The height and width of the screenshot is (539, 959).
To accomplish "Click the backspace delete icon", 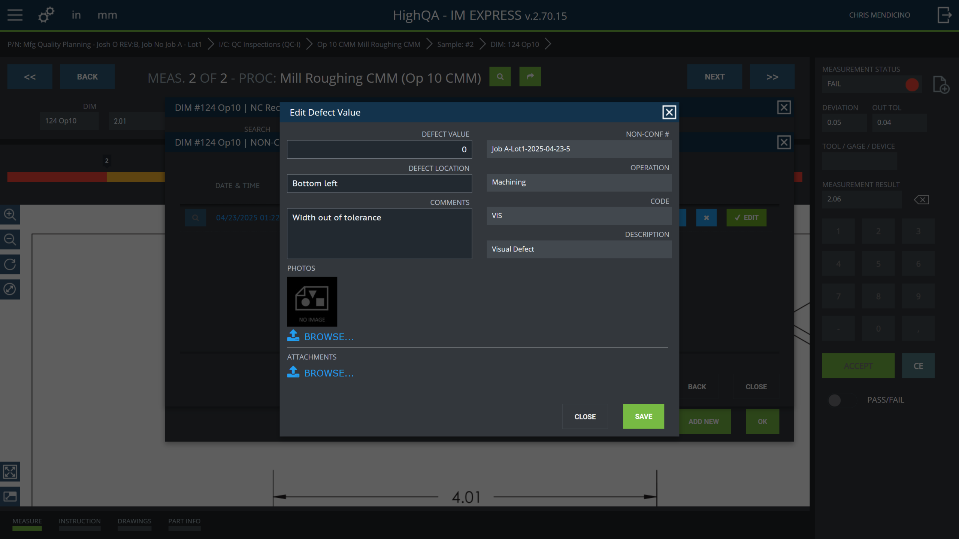I will [922, 200].
